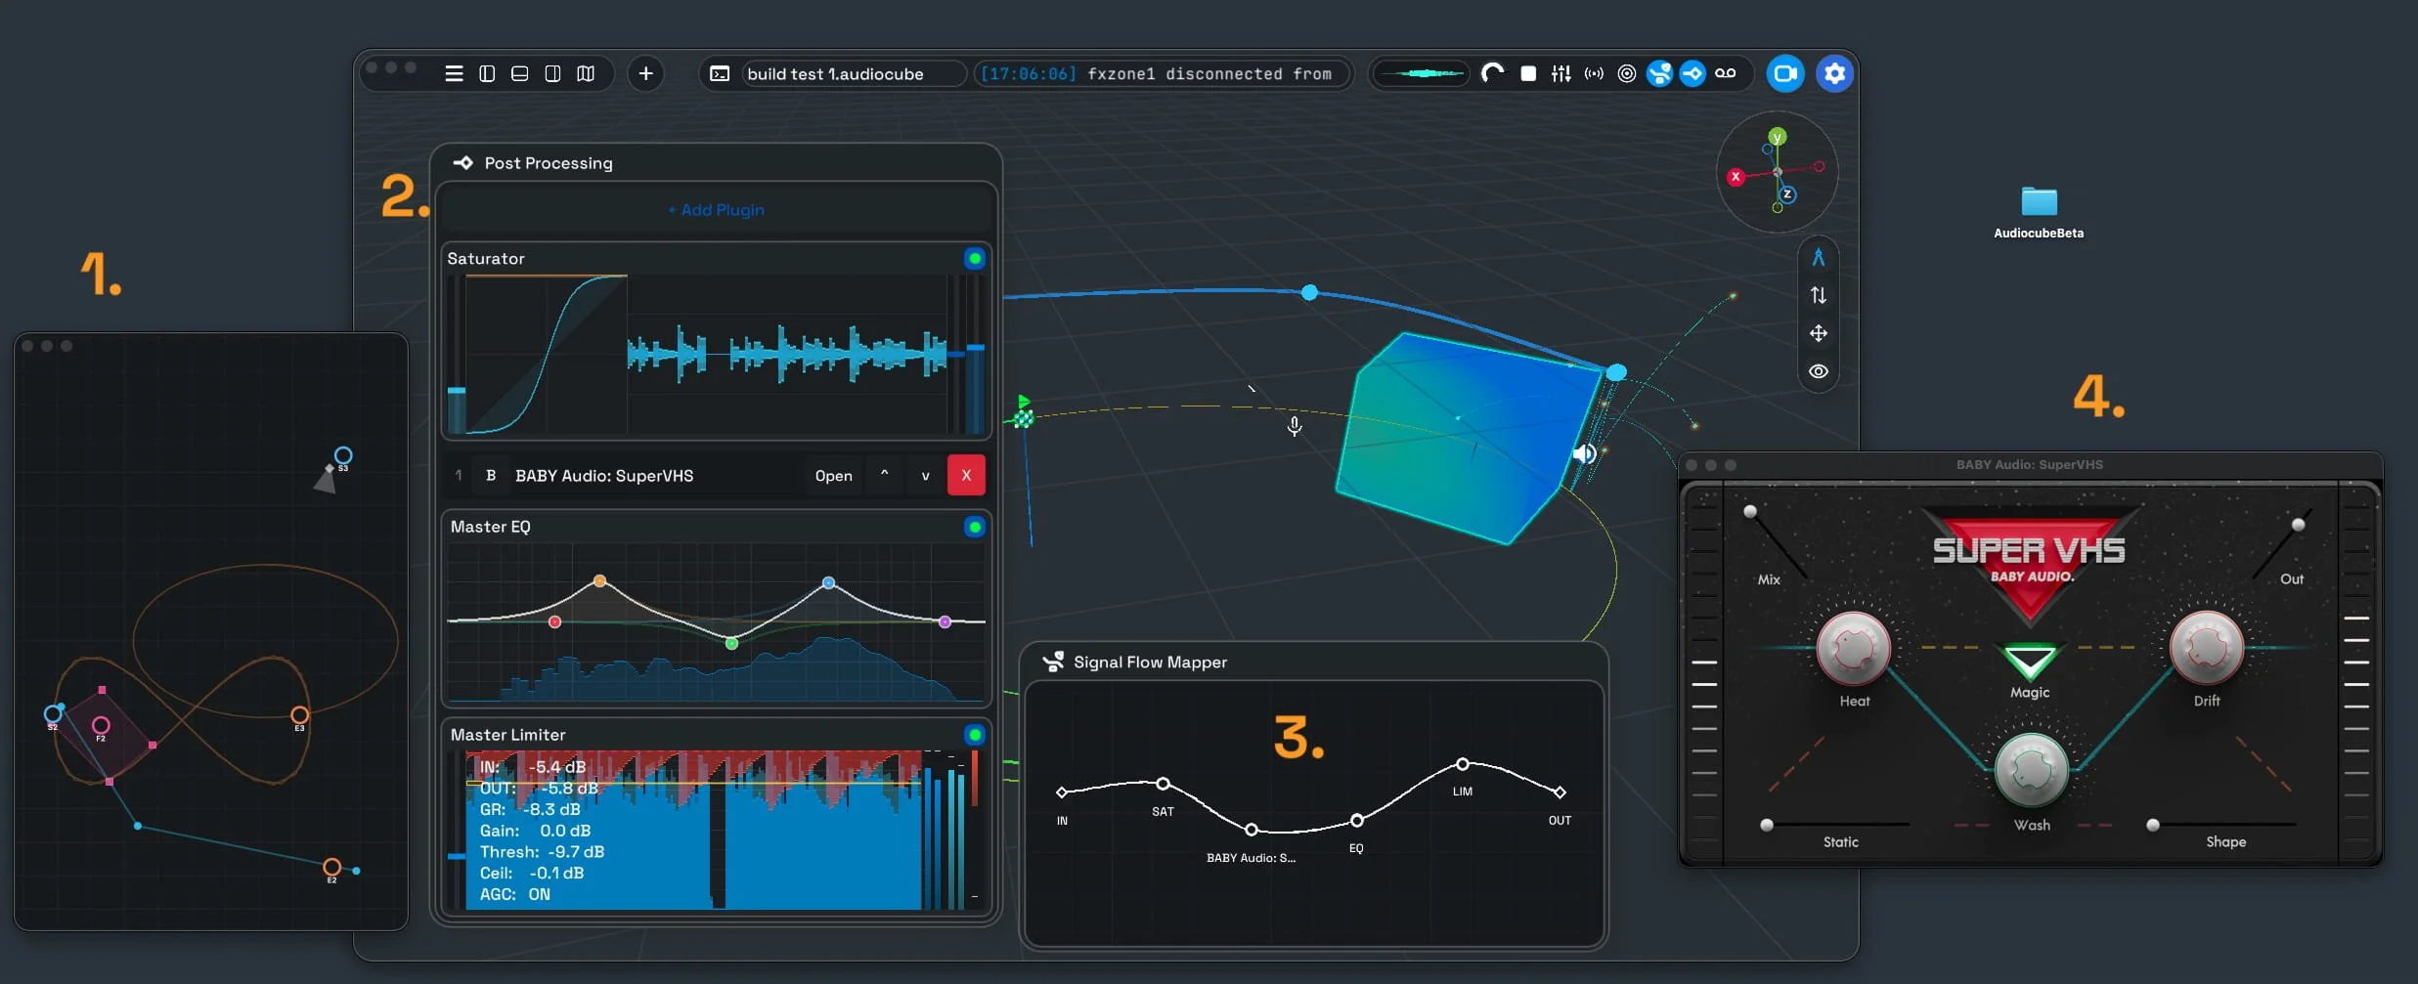
Task: Open settings with the blue gear icon
Action: point(1835,73)
